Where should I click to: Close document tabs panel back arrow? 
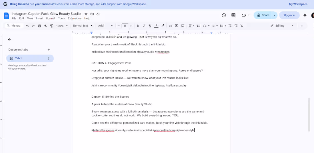(9, 40)
